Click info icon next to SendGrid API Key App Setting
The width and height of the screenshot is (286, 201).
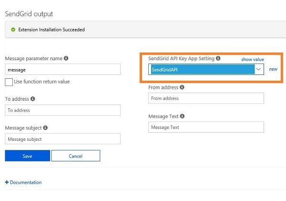218,58
